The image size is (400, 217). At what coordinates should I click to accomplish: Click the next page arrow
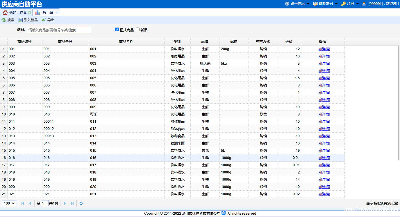(x=65, y=203)
